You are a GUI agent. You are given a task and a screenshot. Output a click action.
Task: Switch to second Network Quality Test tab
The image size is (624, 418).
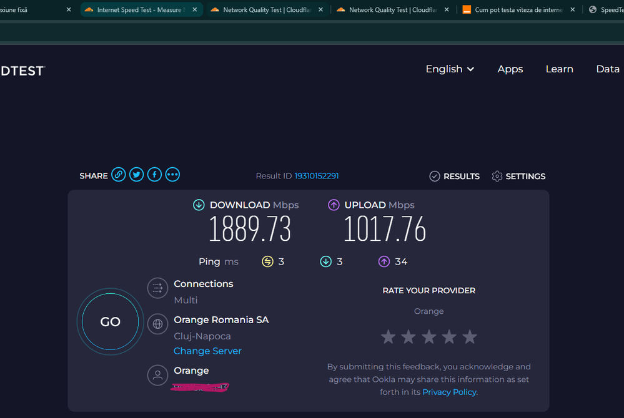click(x=394, y=9)
